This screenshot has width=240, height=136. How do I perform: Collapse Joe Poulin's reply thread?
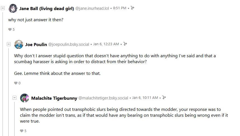coord(9,44)
